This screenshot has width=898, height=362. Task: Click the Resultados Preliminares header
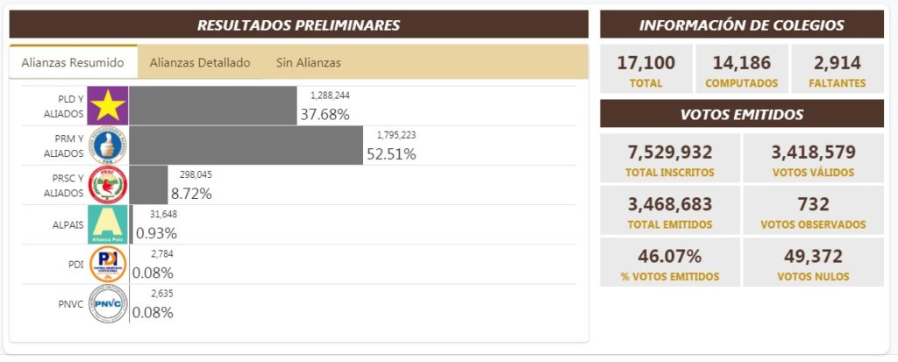tap(298, 25)
